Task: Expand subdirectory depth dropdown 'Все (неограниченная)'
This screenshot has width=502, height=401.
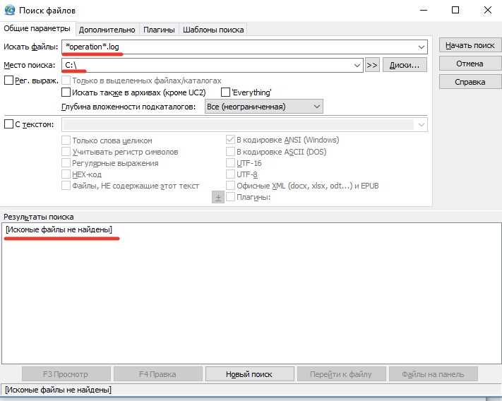Action: 316,107
